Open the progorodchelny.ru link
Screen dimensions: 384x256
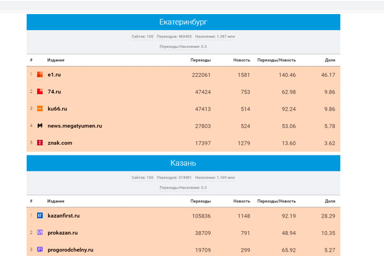coord(71,249)
